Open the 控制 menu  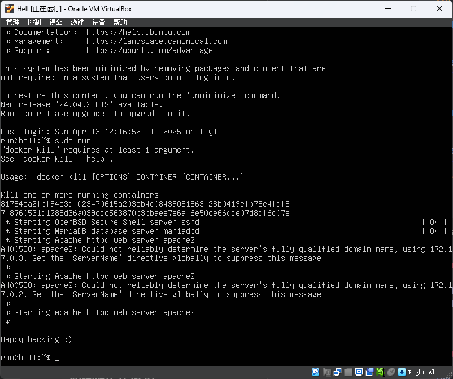pos(34,22)
